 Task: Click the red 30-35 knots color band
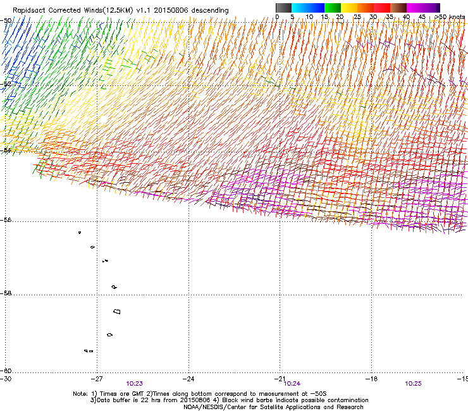coord(382,8)
